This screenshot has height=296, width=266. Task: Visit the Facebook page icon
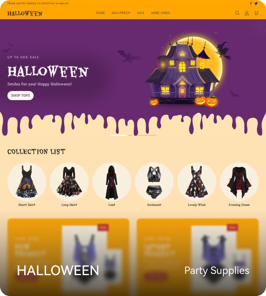coord(251,3)
